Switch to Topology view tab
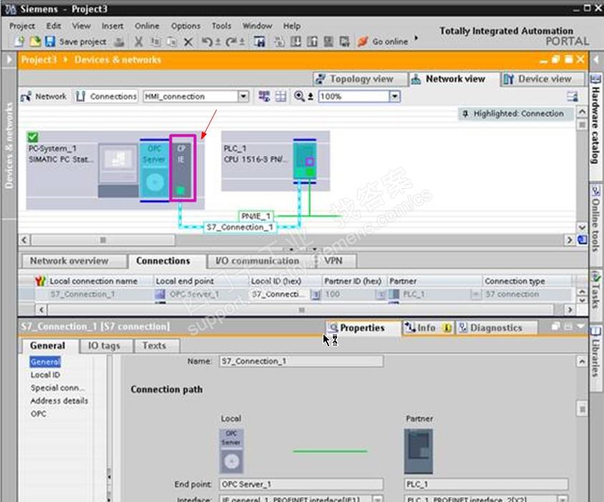This screenshot has height=502, width=604. [x=360, y=79]
